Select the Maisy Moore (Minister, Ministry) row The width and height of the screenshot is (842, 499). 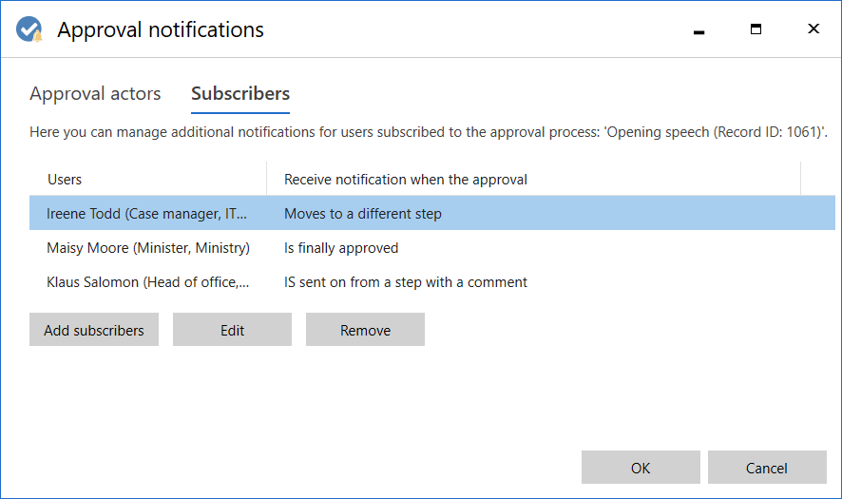pos(432,248)
